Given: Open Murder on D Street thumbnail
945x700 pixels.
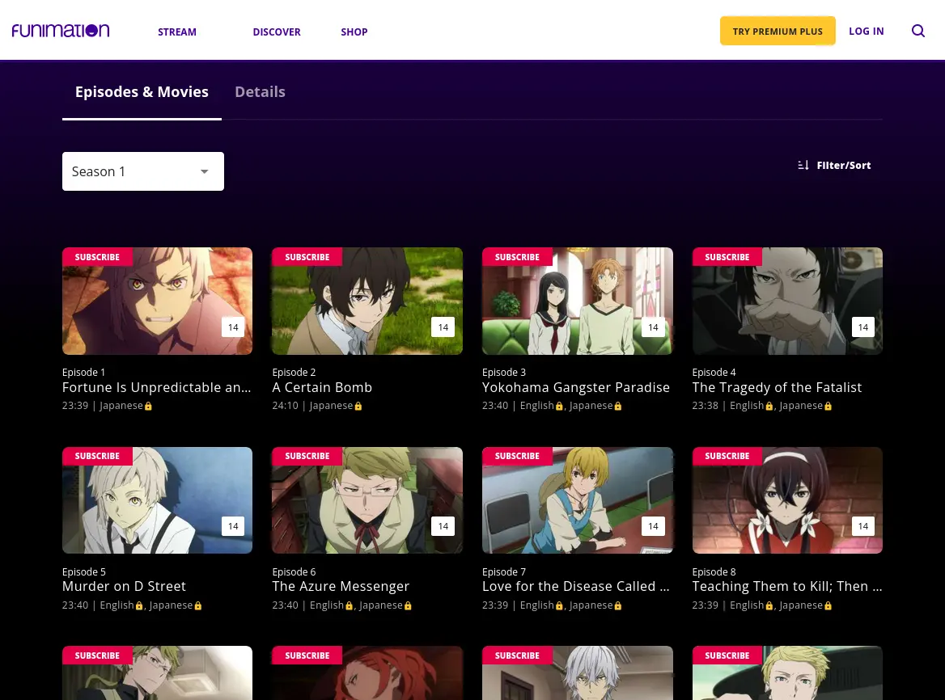Looking at the screenshot, I should pyautogui.click(x=157, y=500).
